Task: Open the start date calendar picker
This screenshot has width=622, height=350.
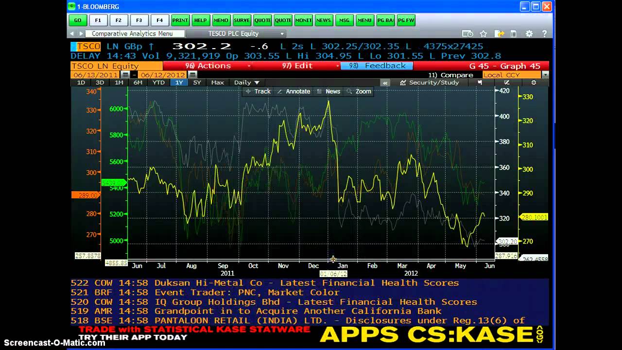Action: (x=125, y=75)
